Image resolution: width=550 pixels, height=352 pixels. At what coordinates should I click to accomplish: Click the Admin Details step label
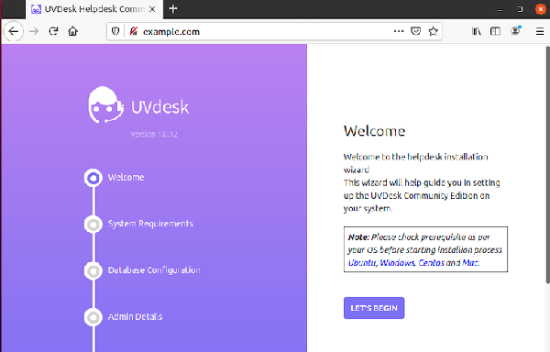pyautogui.click(x=135, y=316)
